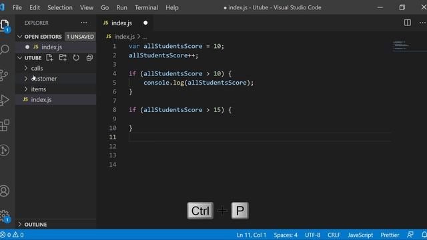Click number 15 on line 8
427x240 pixels.
217,110
